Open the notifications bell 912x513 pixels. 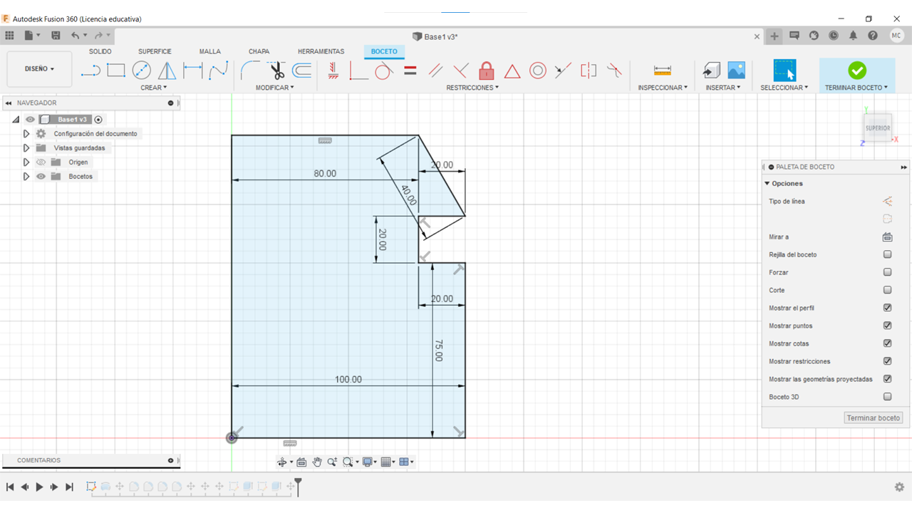pos(853,36)
